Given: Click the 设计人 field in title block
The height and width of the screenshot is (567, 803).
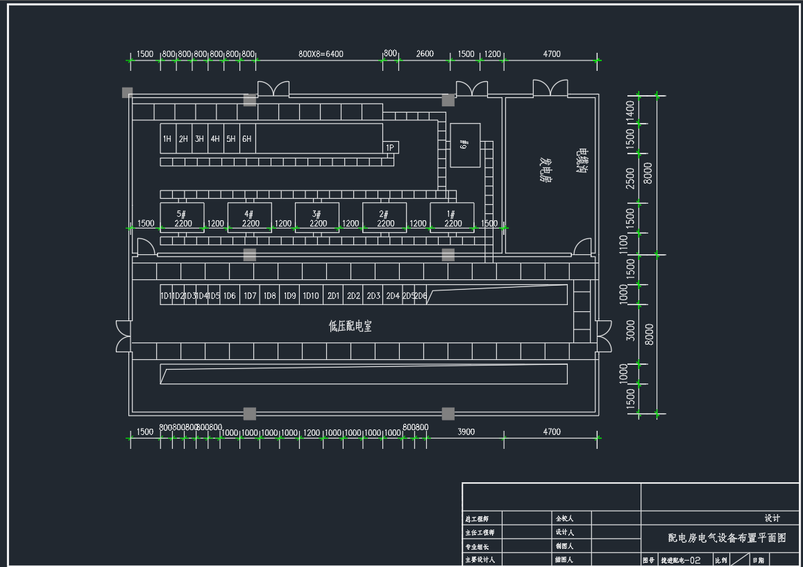Looking at the screenshot, I should [564, 532].
